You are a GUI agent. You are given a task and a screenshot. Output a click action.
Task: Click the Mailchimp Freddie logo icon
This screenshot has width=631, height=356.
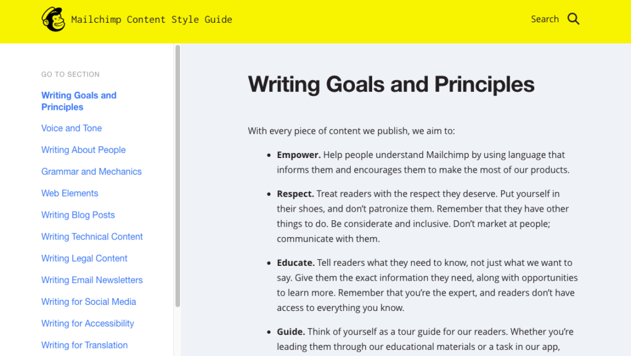(x=53, y=19)
